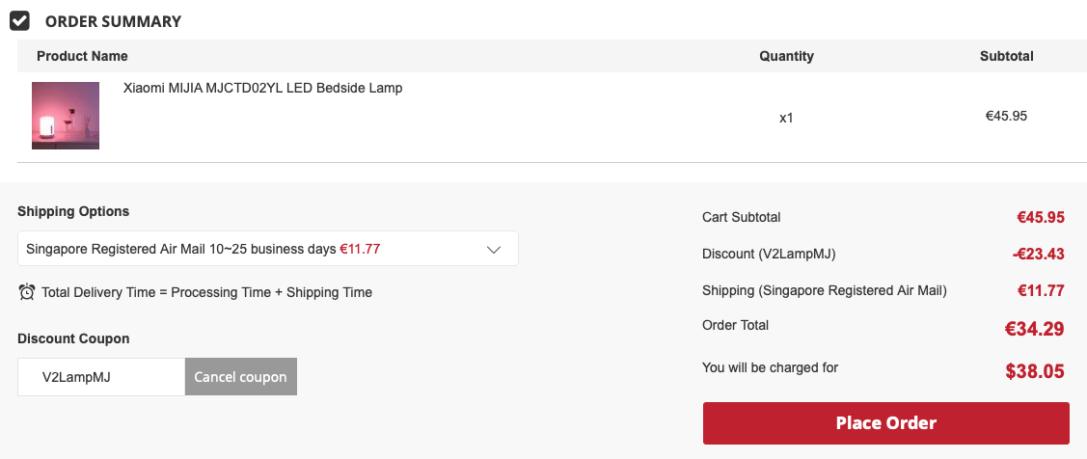This screenshot has width=1087, height=459.
Task: Open the Shipping Options dropdown
Action: click(267, 249)
